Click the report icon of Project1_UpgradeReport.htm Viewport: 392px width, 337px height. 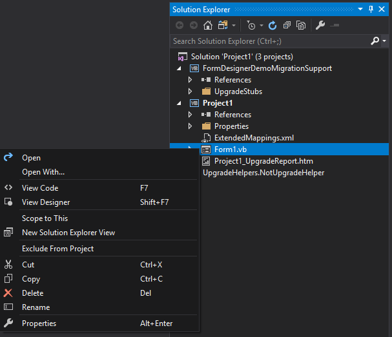206,161
